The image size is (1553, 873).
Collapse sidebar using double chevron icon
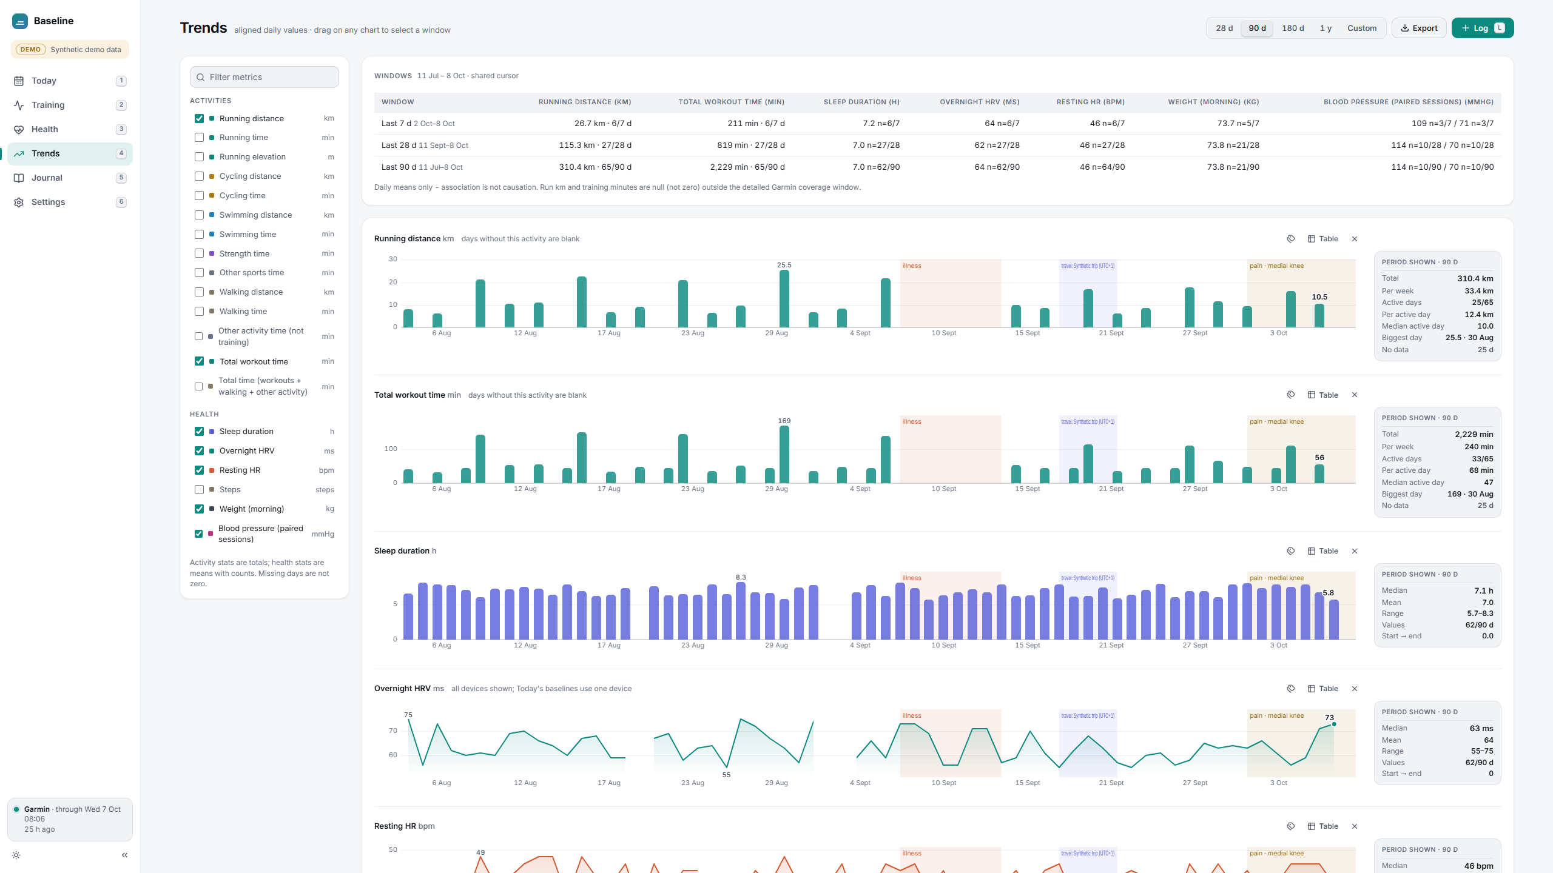(124, 855)
